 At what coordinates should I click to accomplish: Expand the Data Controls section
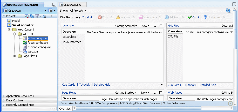click(4, 101)
